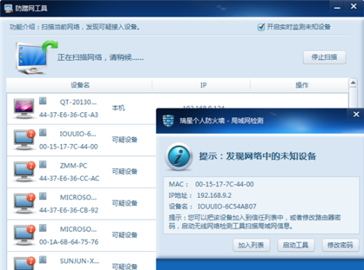
Task: Click 可疑设备 label for IOUUIO-6 row
Action: (x=124, y=140)
